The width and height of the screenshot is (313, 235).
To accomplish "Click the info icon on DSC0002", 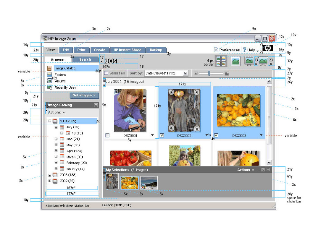I will coord(197,128).
